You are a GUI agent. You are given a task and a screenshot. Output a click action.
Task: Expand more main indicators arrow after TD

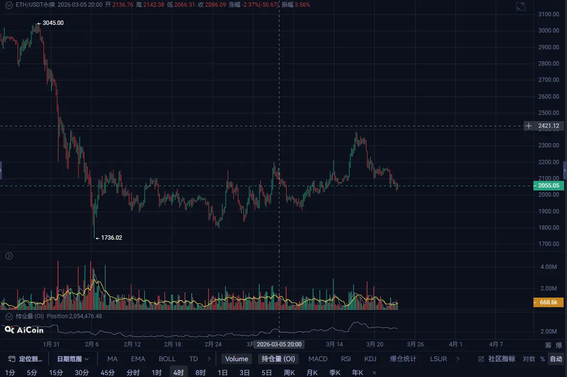pyautogui.click(x=209, y=359)
